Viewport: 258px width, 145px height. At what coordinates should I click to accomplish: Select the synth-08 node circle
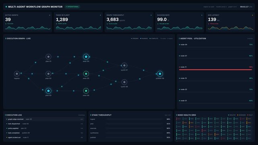(x=124, y=82)
